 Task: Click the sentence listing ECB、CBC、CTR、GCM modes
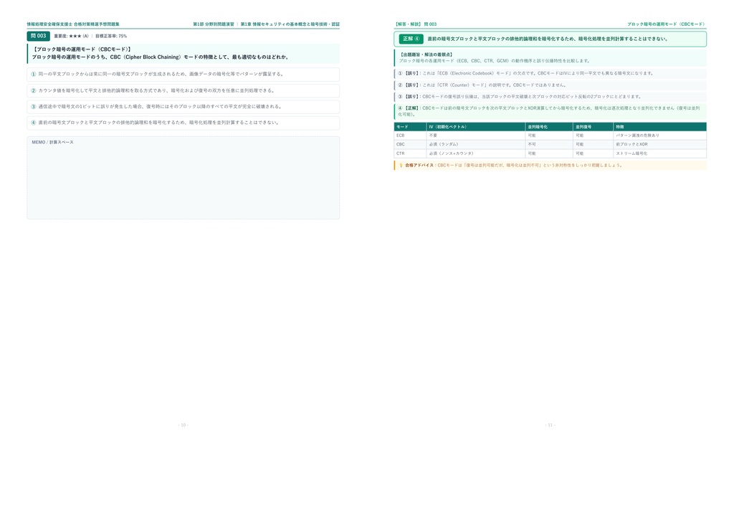coord(495,61)
